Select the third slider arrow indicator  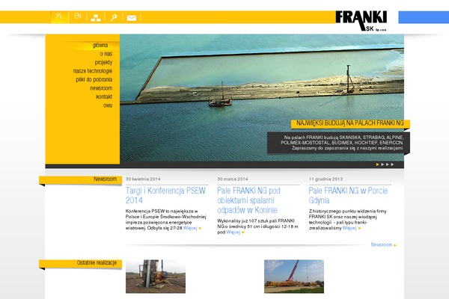387,164
